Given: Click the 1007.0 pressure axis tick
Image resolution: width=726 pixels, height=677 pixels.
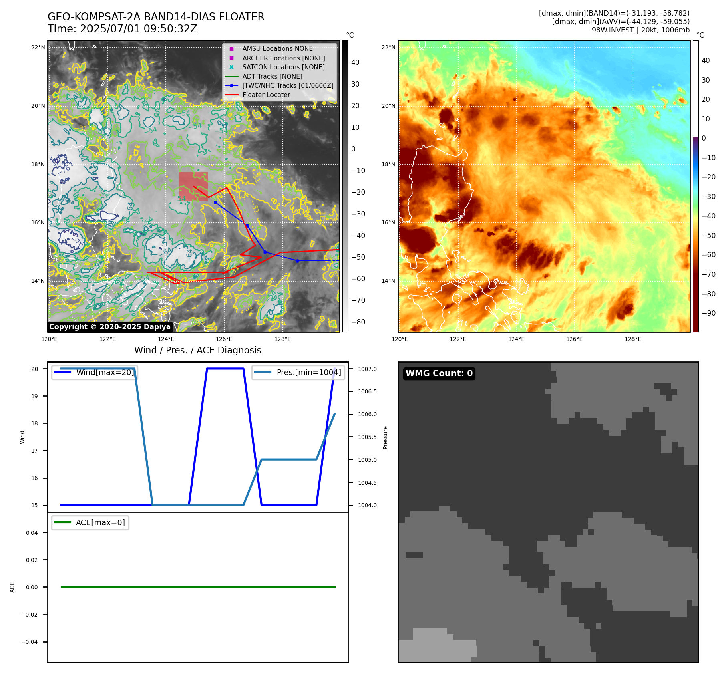Looking at the screenshot, I should 367,369.
